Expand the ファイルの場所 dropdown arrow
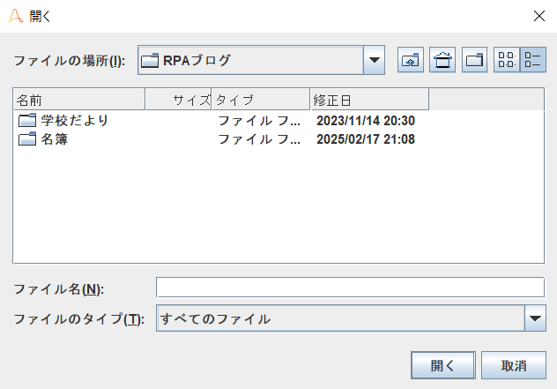 [x=375, y=60]
